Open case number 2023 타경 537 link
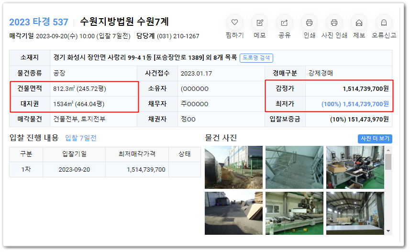This screenshot has width=410, height=252. (x=39, y=22)
